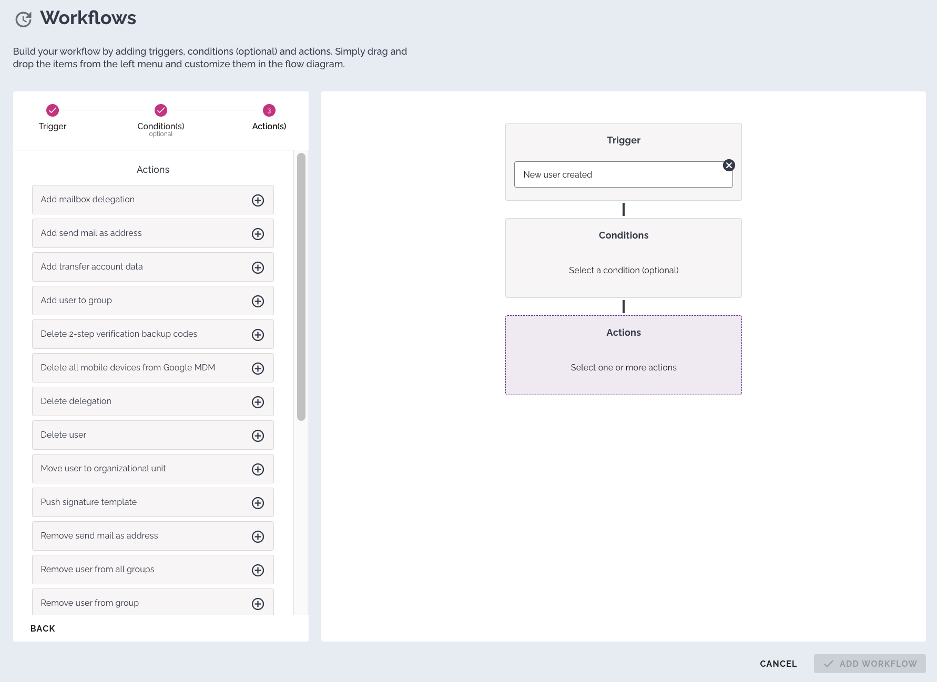This screenshot has height=682, width=937.
Task: Remove the New user created trigger
Action: click(x=729, y=166)
